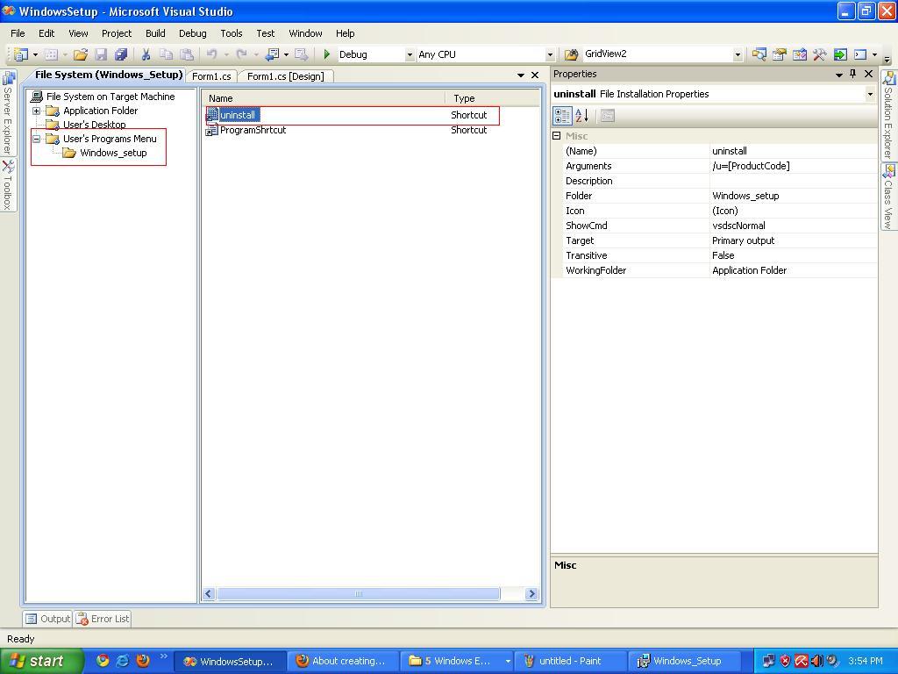This screenshot has height=674, width=898.
Task: Select the User's Desktop folder node
Action: tap(95, 125)
